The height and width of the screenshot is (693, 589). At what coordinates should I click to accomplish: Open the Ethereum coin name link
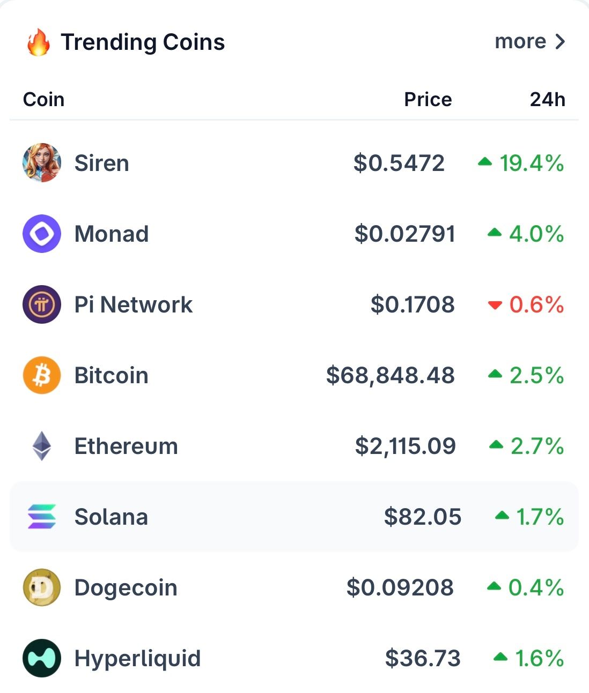click(126, 446)
